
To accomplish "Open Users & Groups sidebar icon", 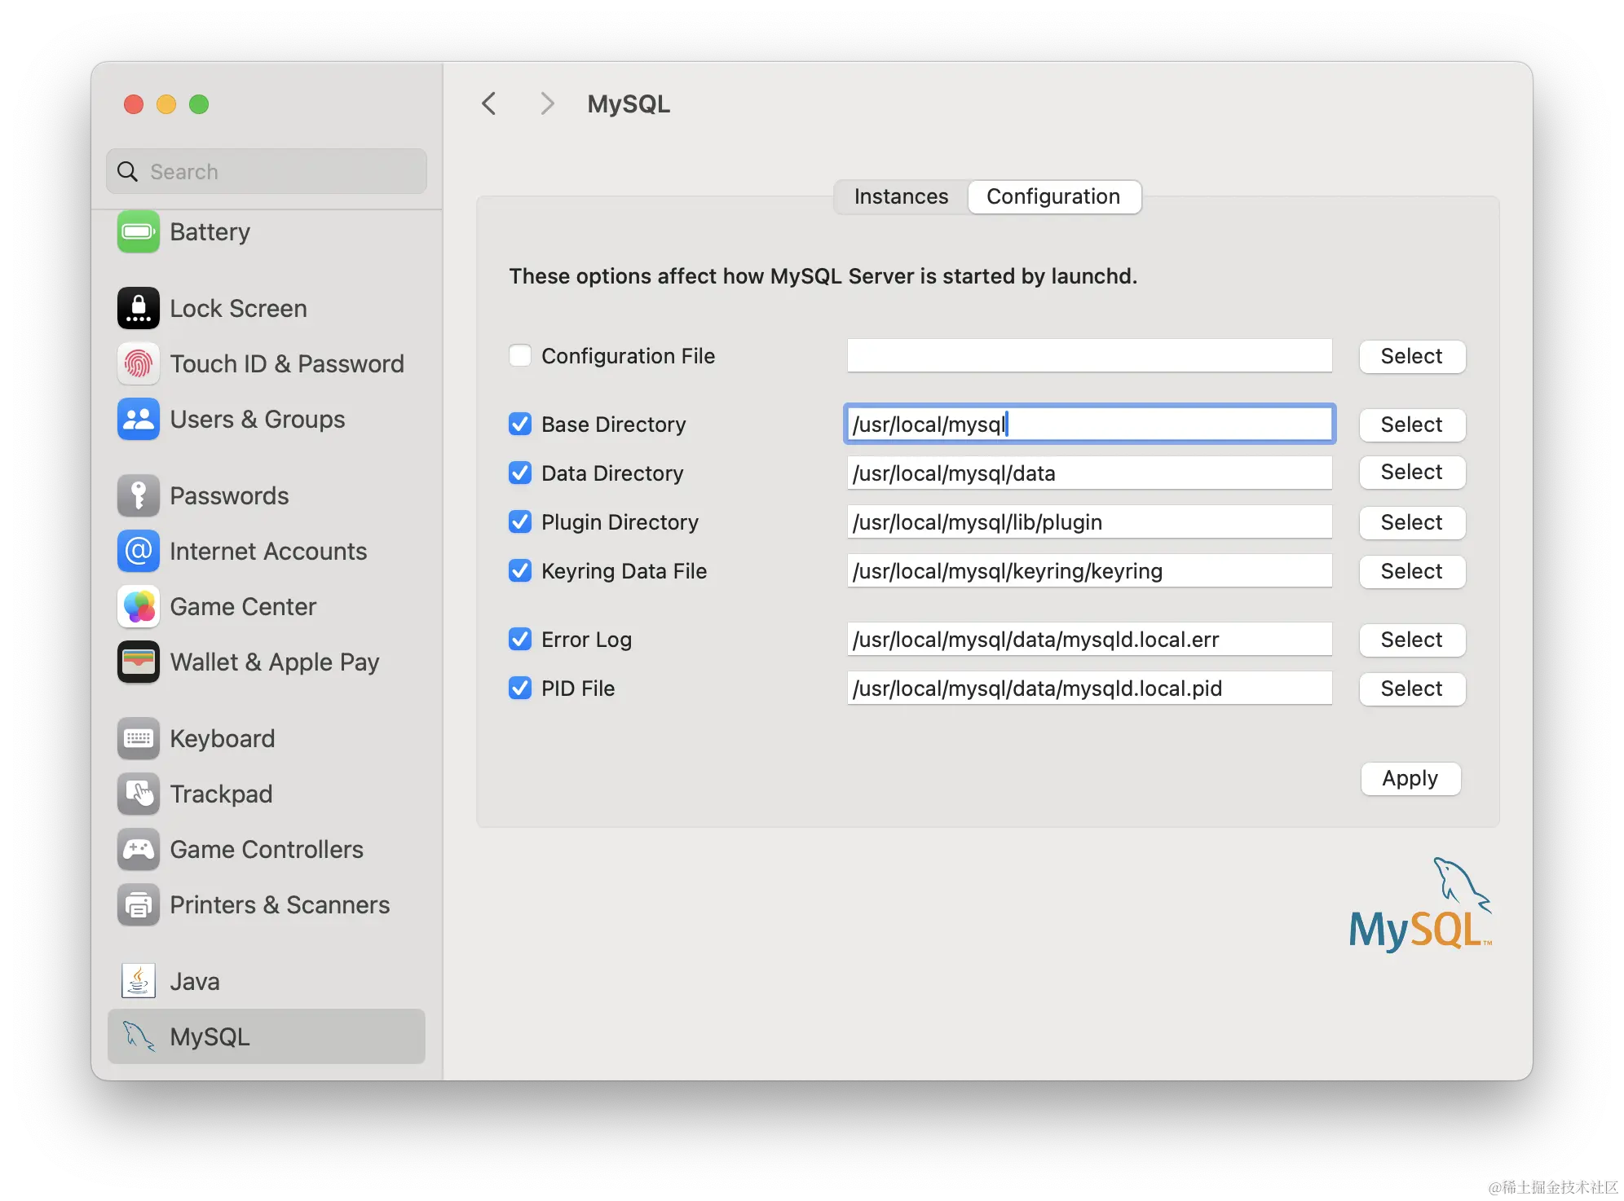I will point(138,420).
